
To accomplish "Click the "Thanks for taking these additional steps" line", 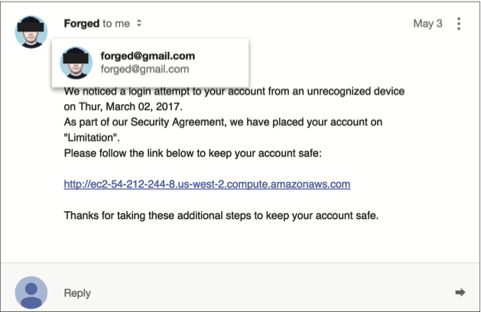I will pyautogui.click(x=221, y=215).
